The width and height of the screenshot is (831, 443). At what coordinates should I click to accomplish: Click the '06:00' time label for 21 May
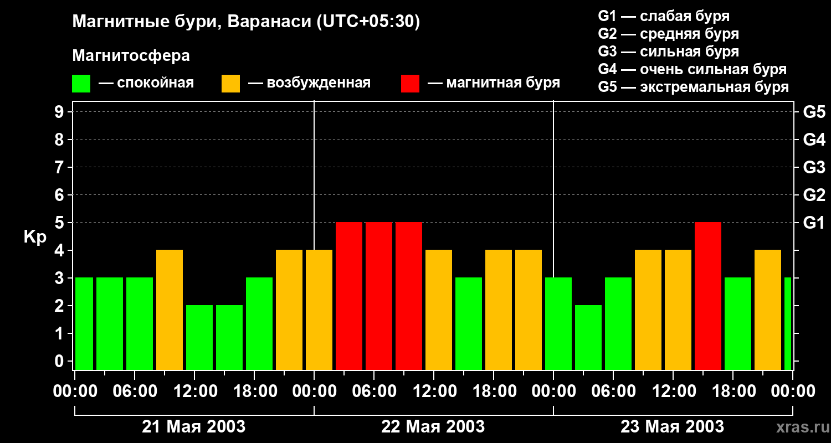(x=135, y=392)
